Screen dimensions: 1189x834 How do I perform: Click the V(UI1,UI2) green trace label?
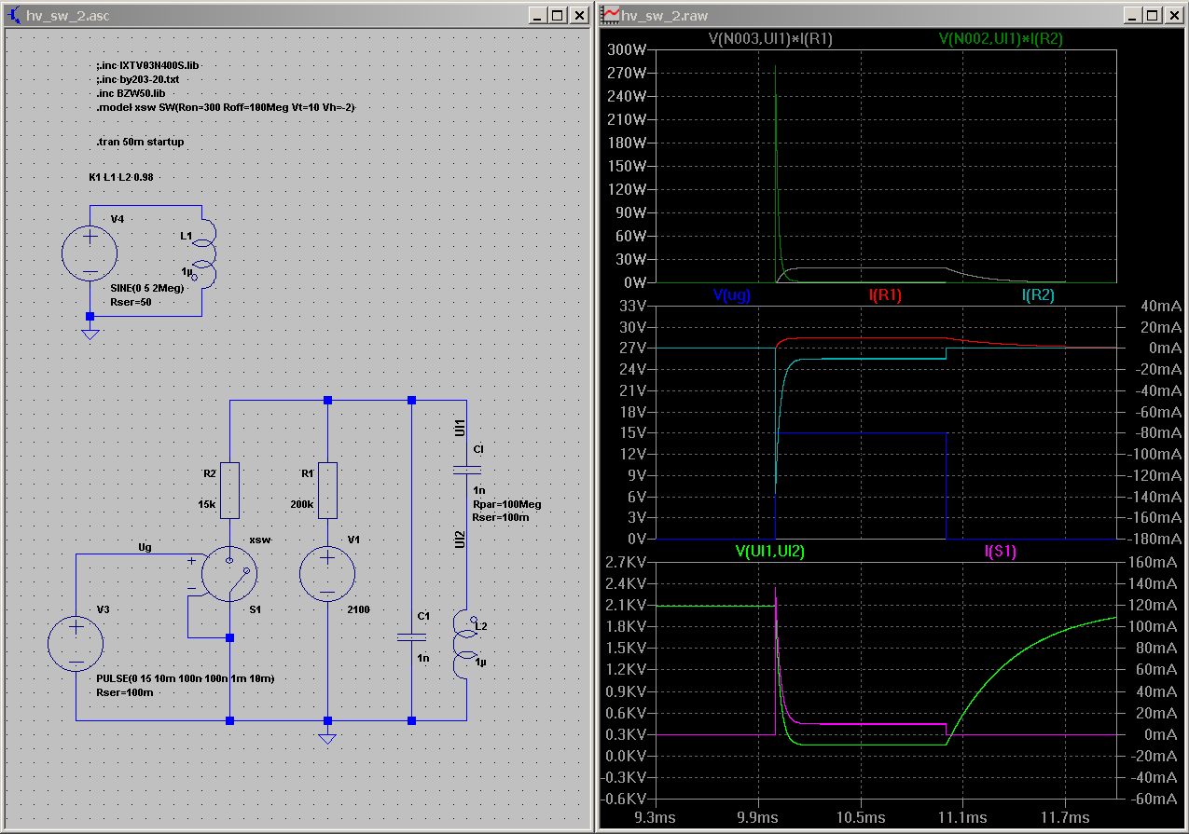click(769, 551)
